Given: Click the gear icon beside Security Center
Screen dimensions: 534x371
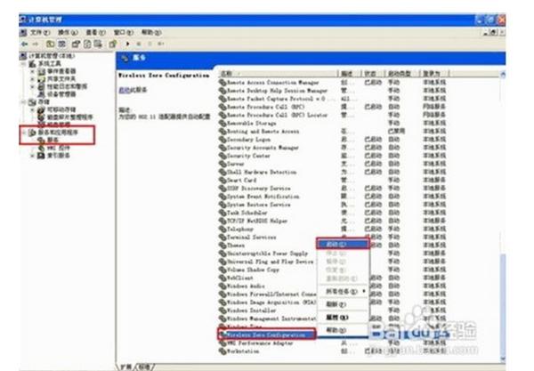Looking at the screenshot, I should [222, 156].
